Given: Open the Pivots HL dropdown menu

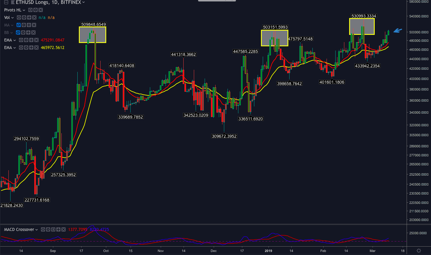Looking at the screenshot, I should point(24,10).
